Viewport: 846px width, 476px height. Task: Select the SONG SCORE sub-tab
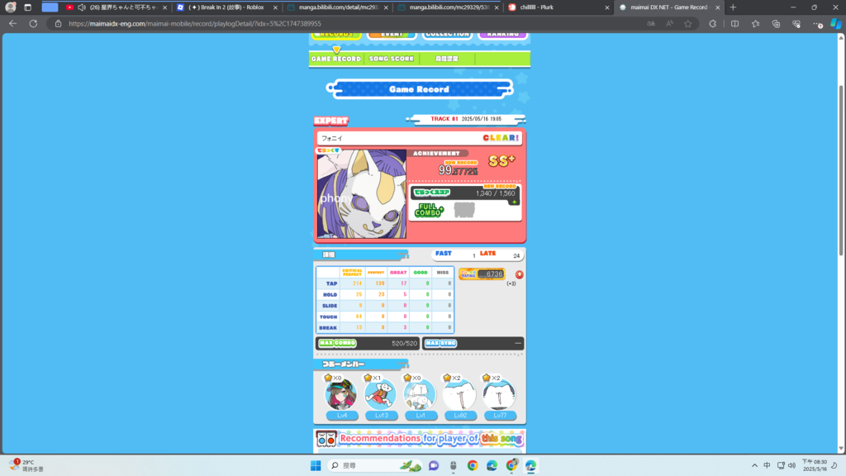pos(391,59)
